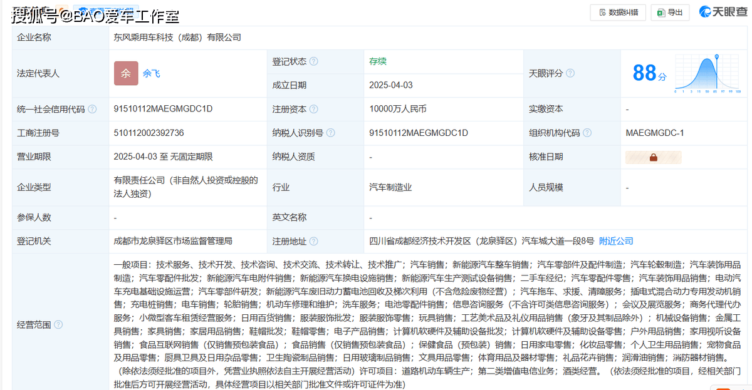Click the 英文名称 label
The width and height of the screenshot is (752, 390).
289,217
